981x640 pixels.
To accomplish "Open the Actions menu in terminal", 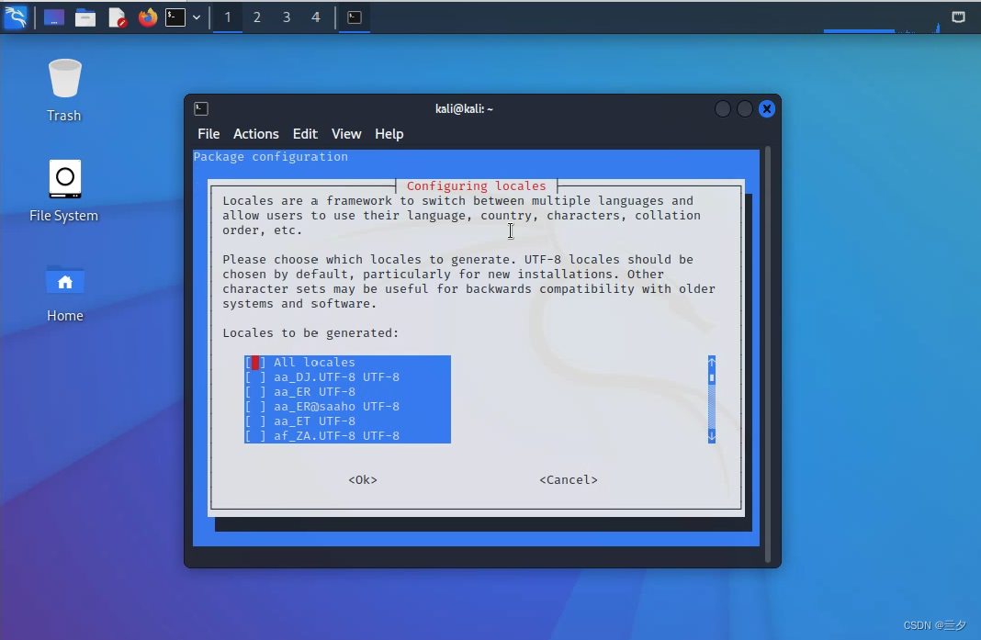I will tap(255, 134).
